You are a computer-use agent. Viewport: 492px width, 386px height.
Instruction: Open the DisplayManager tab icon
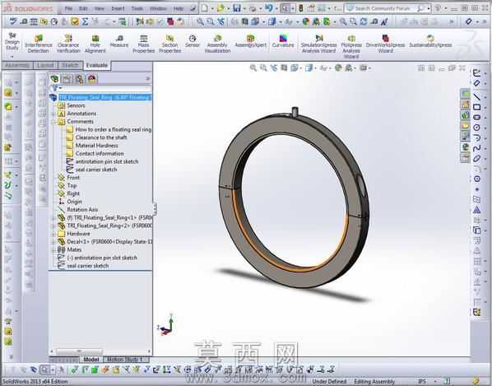click(91, 79)
